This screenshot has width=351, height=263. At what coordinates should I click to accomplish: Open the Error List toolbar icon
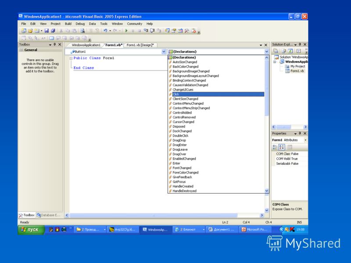coord(193,31)
